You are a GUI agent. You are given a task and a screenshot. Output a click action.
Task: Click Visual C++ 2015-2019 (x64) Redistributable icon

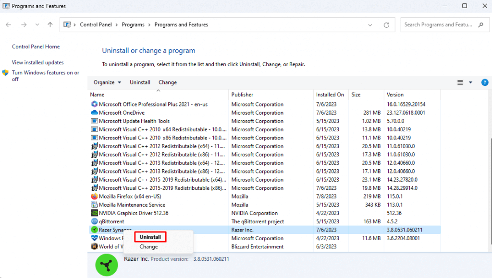tap(94, 179)
